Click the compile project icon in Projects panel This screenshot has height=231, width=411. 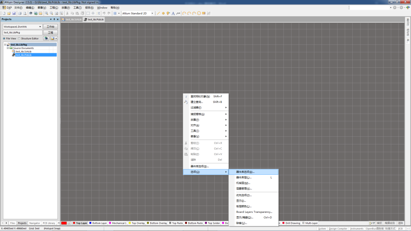[x=46, y=38]
